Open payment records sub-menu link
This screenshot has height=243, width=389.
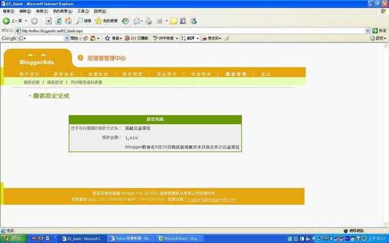32,82
